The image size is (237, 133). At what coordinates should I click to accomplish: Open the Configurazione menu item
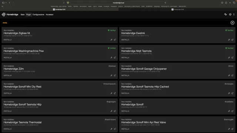[x=38, y=15]
